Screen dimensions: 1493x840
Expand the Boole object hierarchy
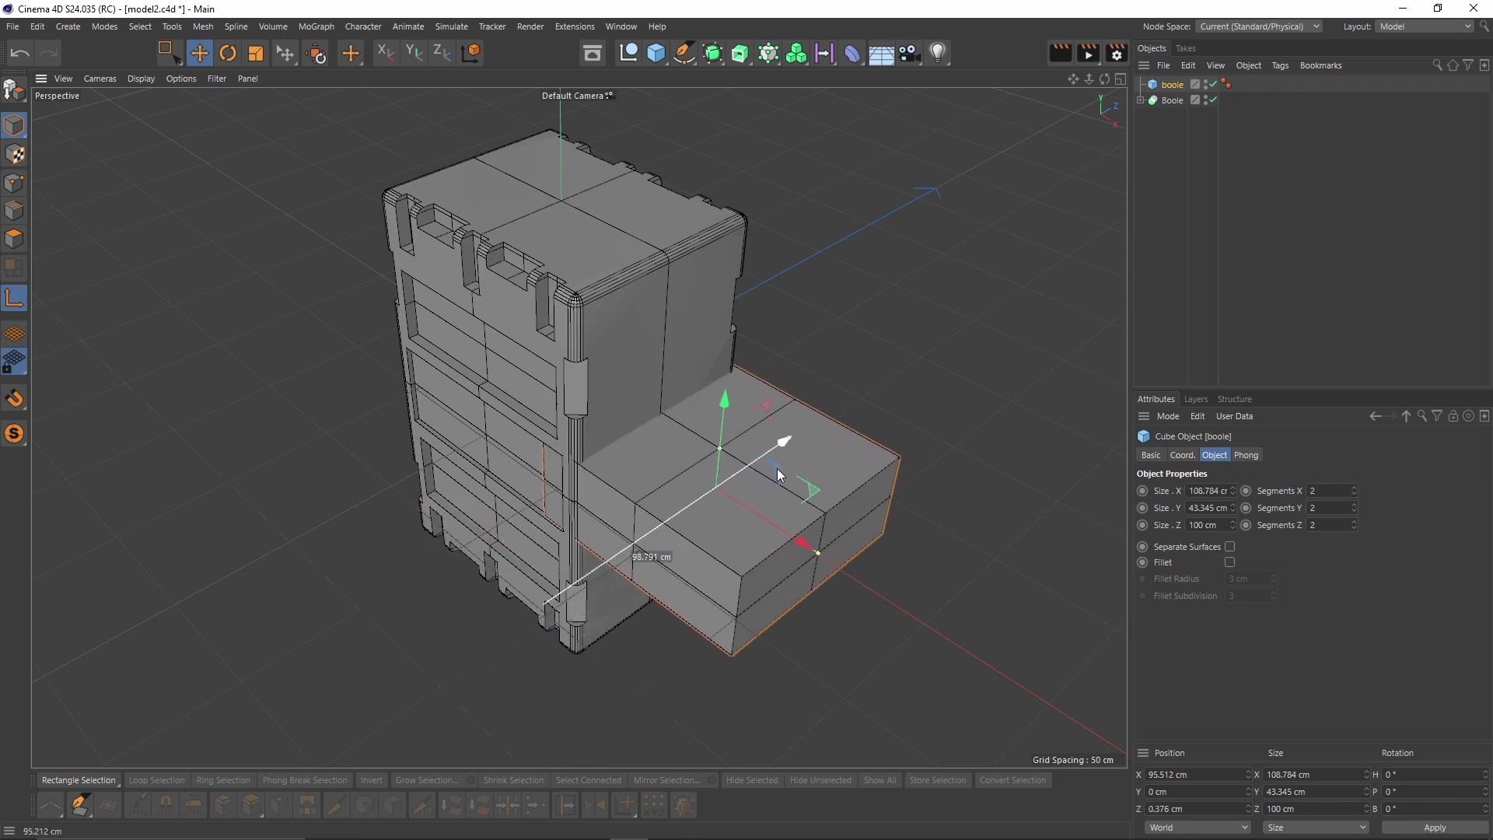(x=1140, y=101)
